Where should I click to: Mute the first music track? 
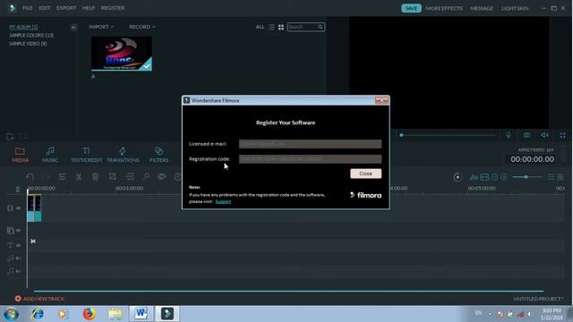18,258
